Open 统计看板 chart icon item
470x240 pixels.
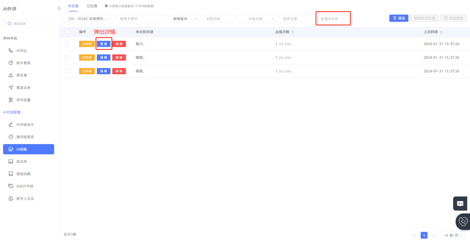pyautogui.click(x=11, y=63)
